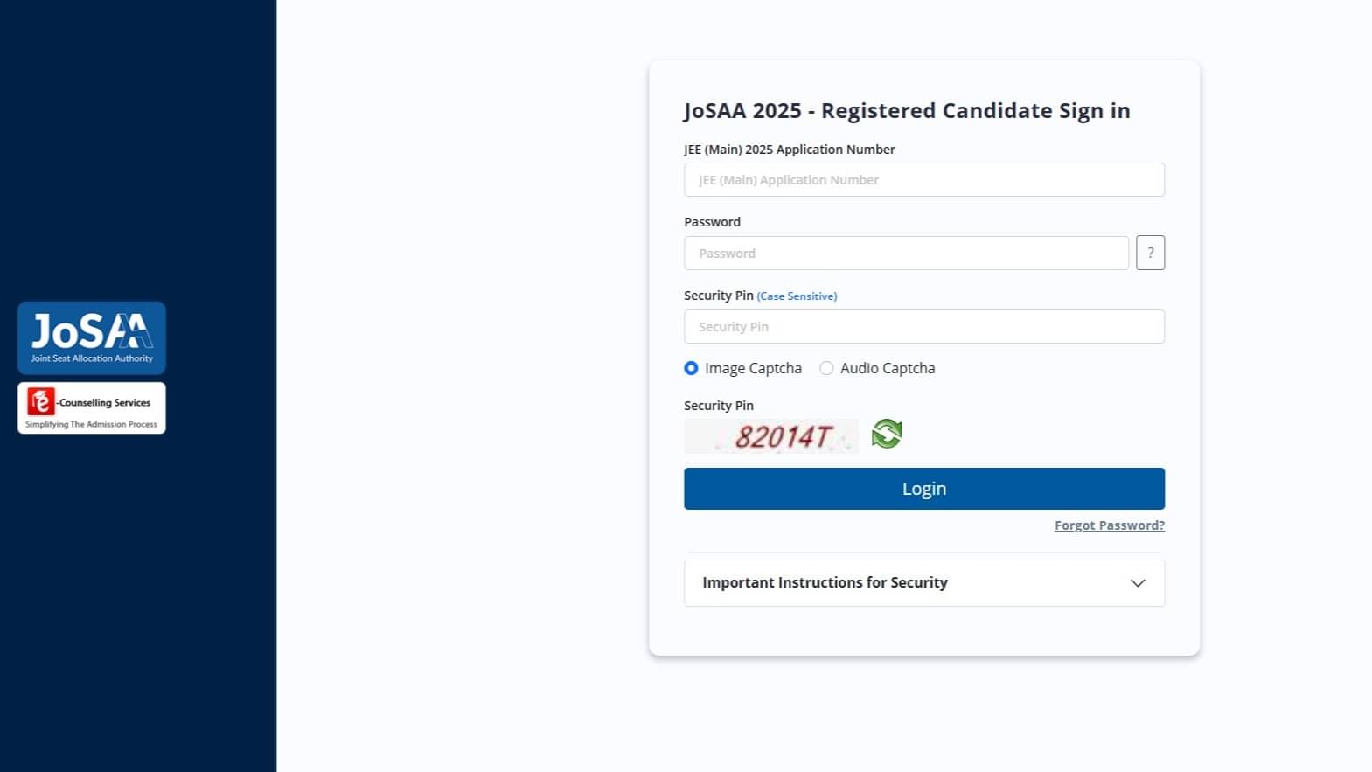Click the e-Counselling Services logo
The height and width of the screenshot is (772, 1372).
(91, 407)
